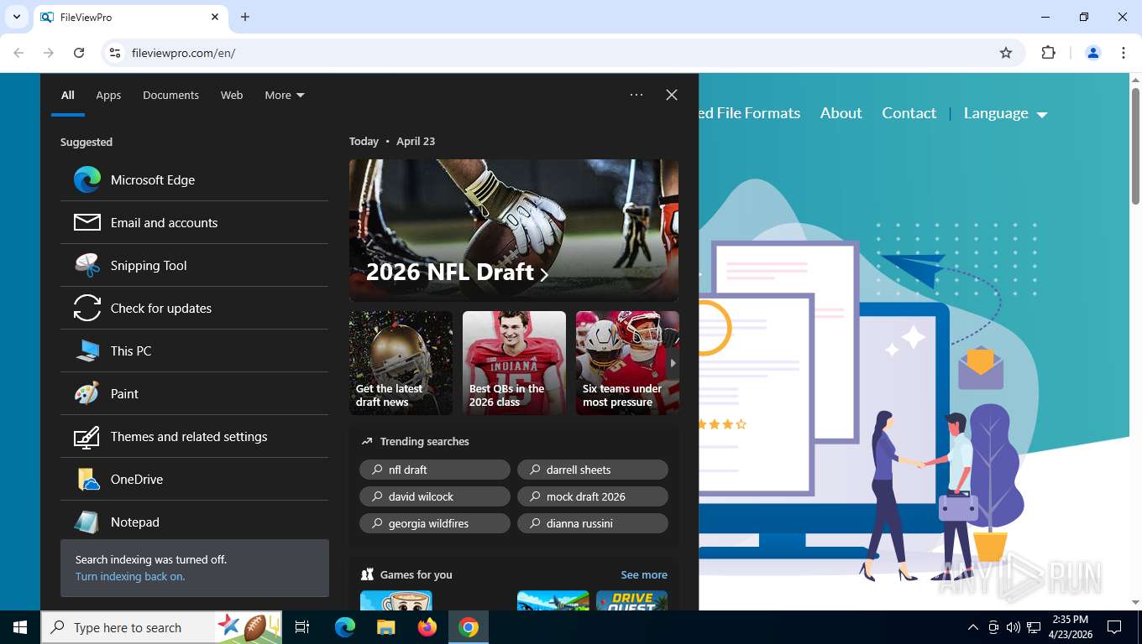Viewport: 1142px width, 644px height.
Task: Open the 2026 NFL Draft headline card
Action: [514, 231]
